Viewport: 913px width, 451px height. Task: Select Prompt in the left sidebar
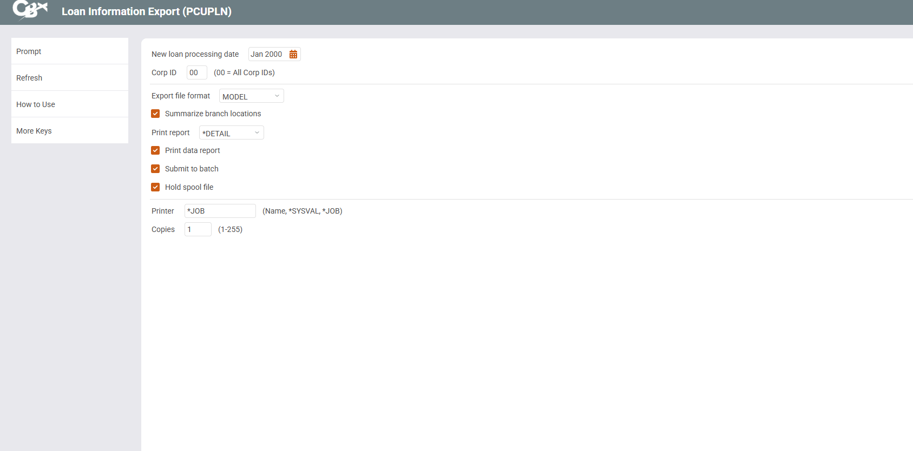coord(69,51)
